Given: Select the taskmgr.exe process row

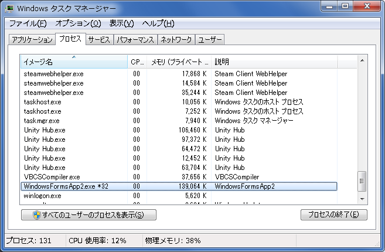Looking at the screenshot, I should [x=179, y=121].
